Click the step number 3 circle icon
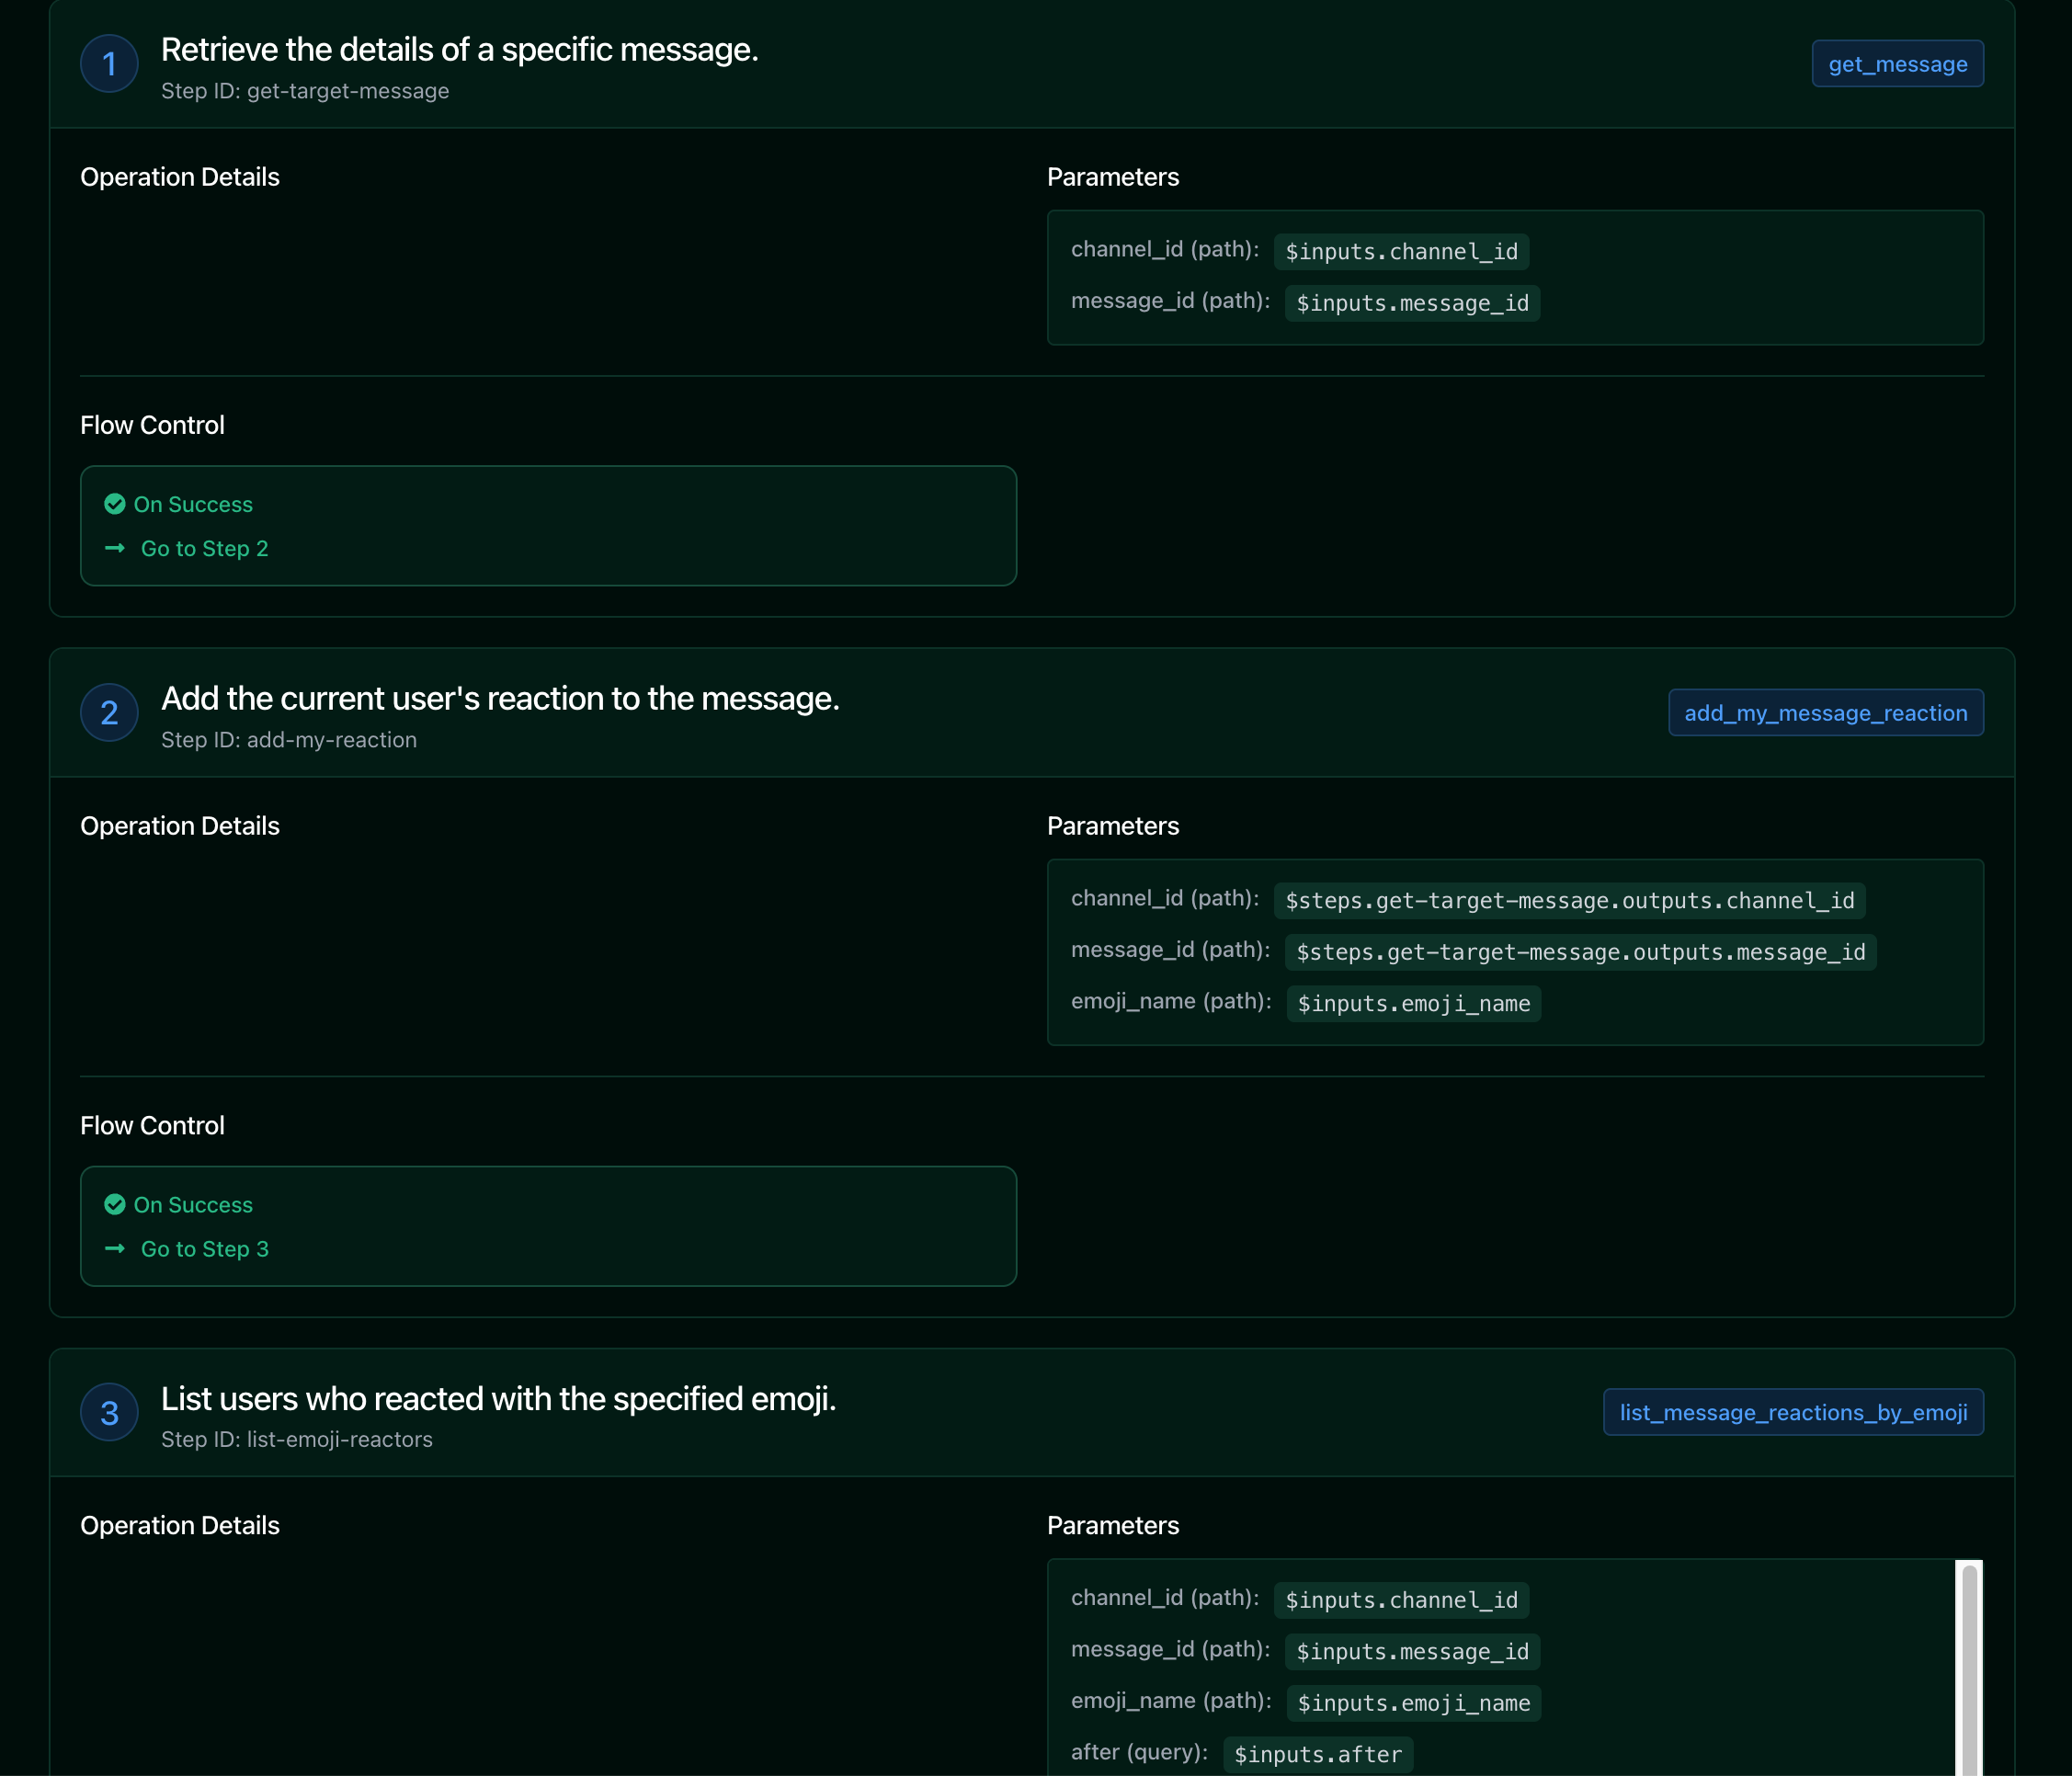The width and height of the screenshot is (2072, 1776). pyautogui.click(x=109, y=1412)
